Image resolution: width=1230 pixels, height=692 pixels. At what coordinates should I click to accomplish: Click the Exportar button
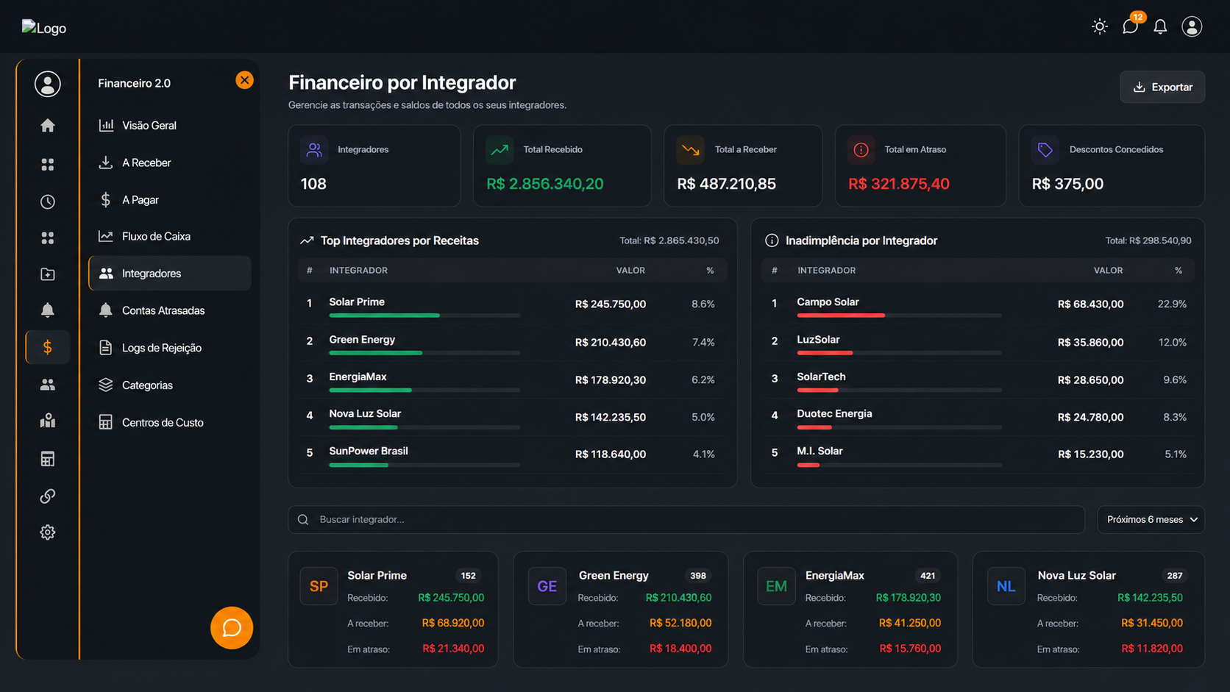[1162, 87]
